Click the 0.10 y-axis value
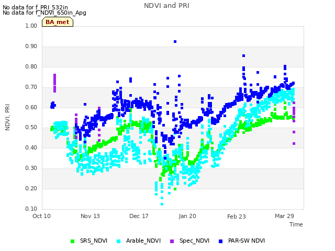335x251 pixels. [31, 209]
